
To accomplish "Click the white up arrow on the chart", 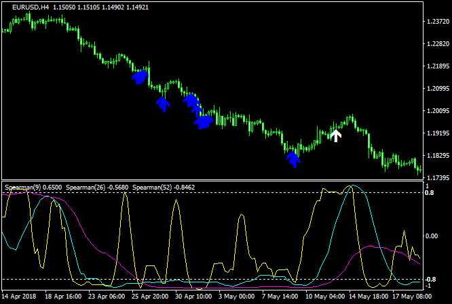I will click(x=336, y=135).
